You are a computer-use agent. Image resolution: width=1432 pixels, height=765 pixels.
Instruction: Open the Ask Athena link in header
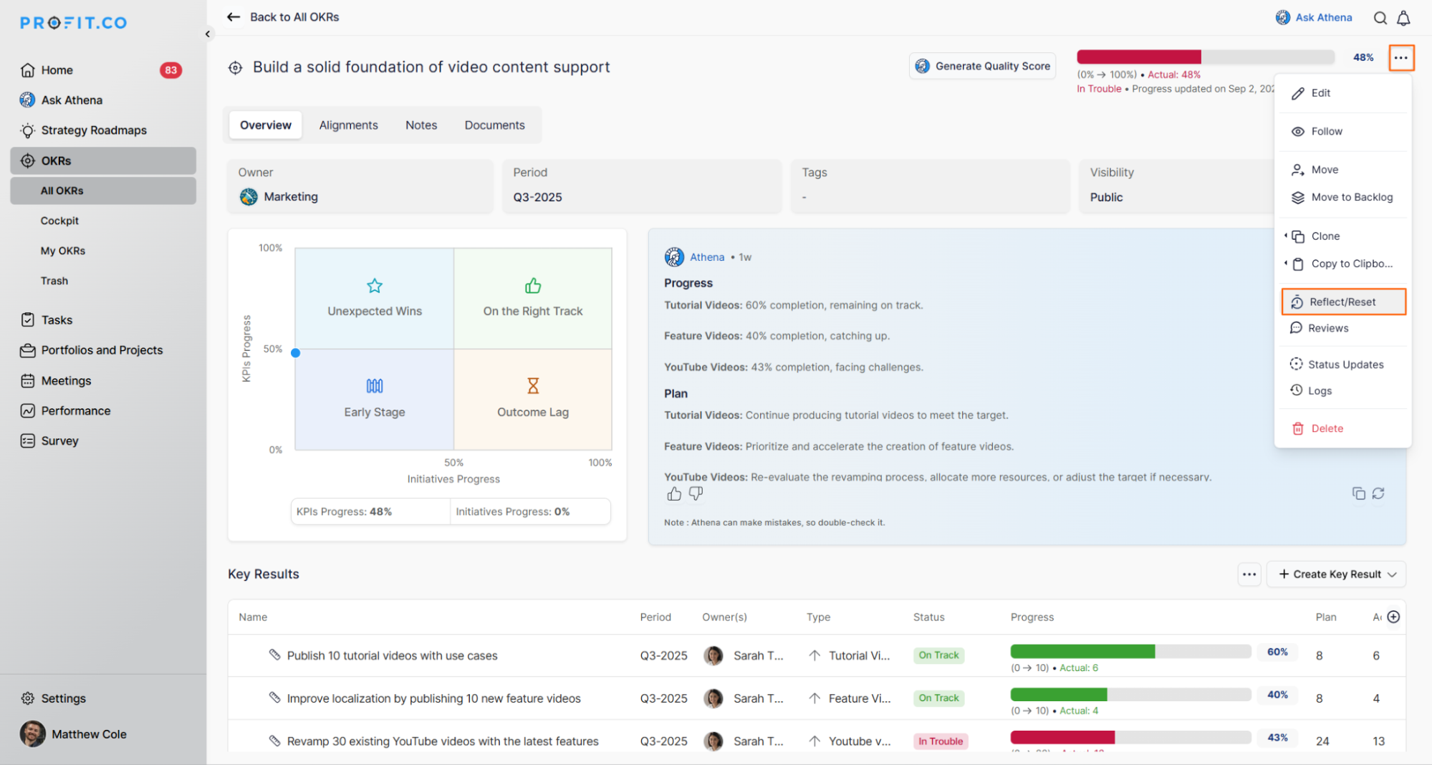pyautogui.click(x=1314, y=18)
